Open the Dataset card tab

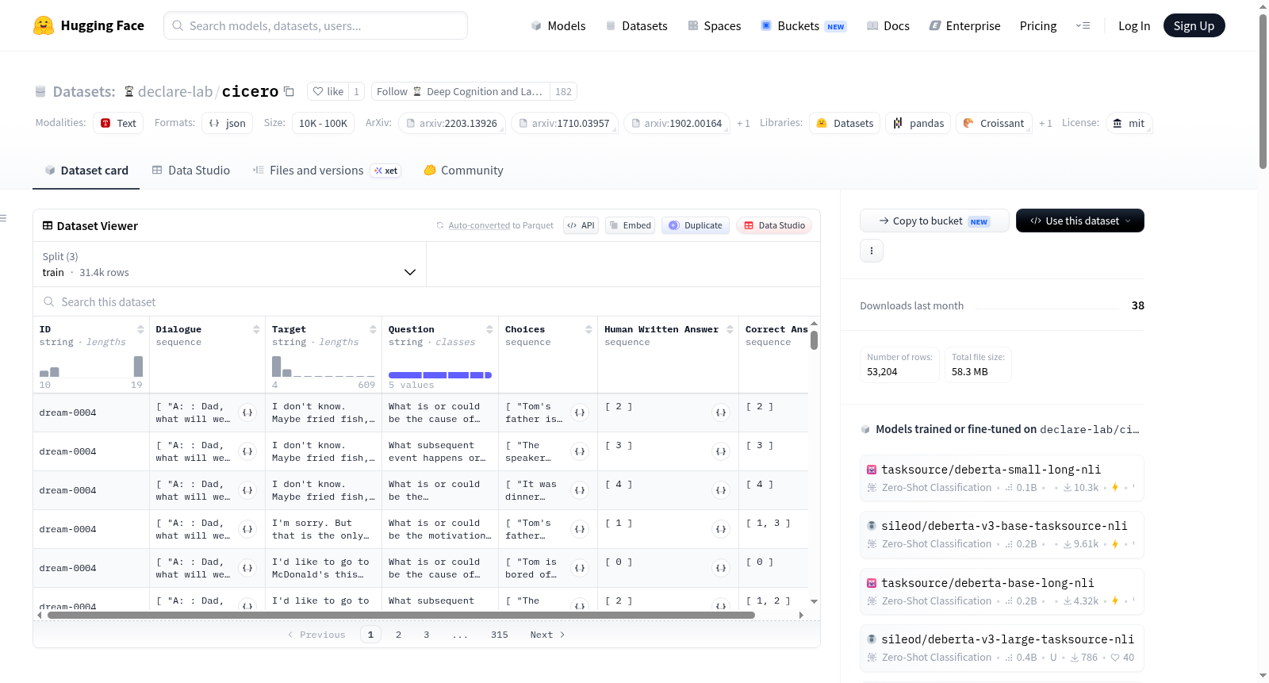[86, 171]
